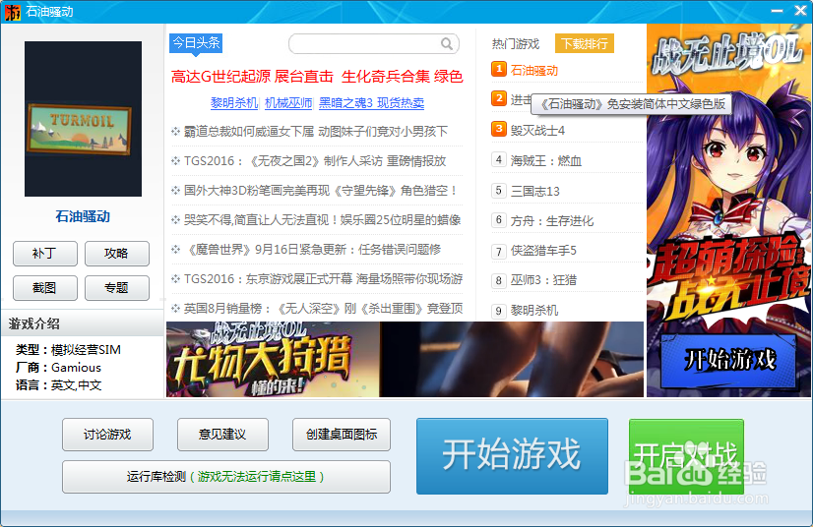This screenshot has width=813, height=527.
Task: Click the 意见建议 button
Action: [x=223, y=435]
